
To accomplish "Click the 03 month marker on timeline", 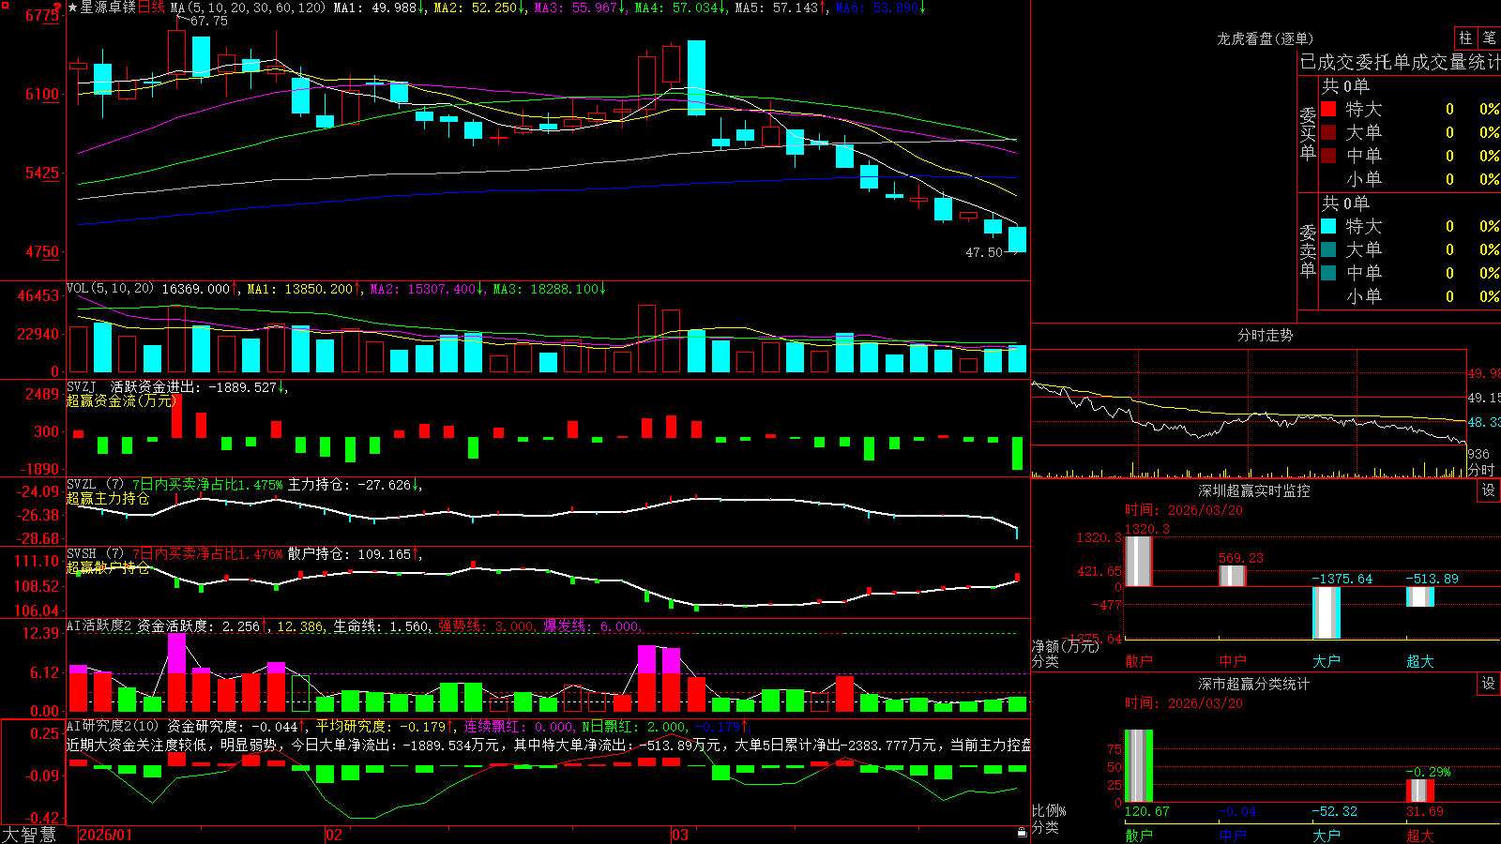I will tap(680, 835).
